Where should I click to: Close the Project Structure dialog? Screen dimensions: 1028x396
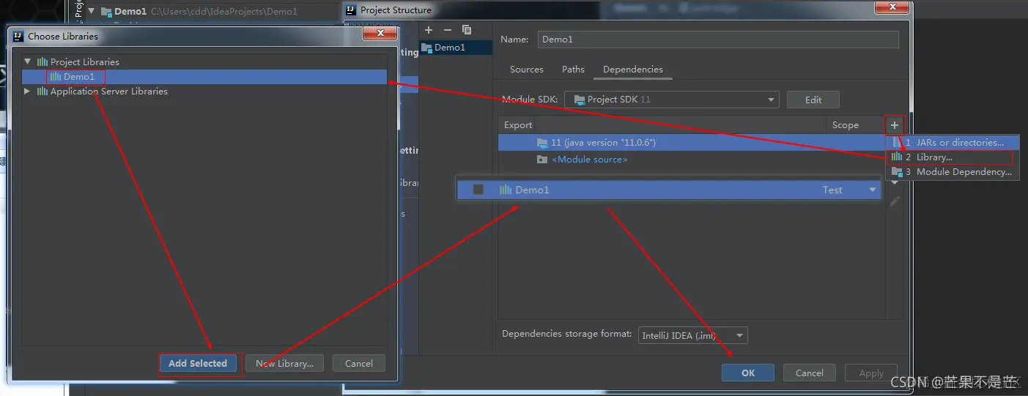coord(892,7)
